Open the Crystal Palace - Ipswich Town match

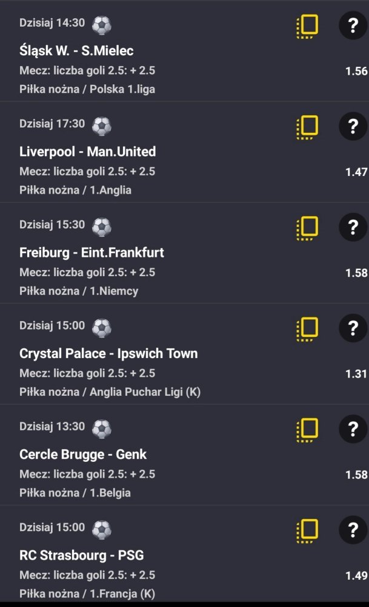click(108, 353)
